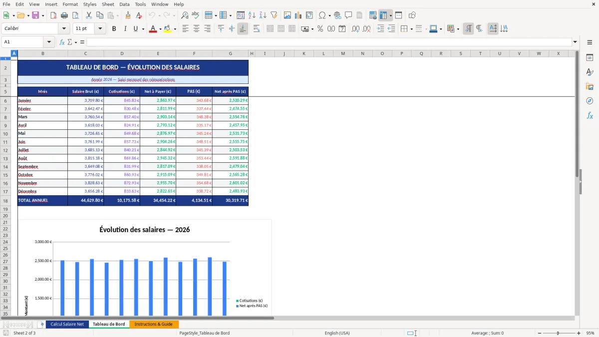Open sidebar Navigator compass
599x337 pixels.
590,101
